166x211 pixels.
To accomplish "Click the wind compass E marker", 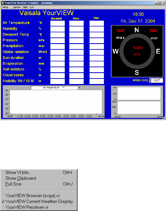I will (x=158, y=51).
